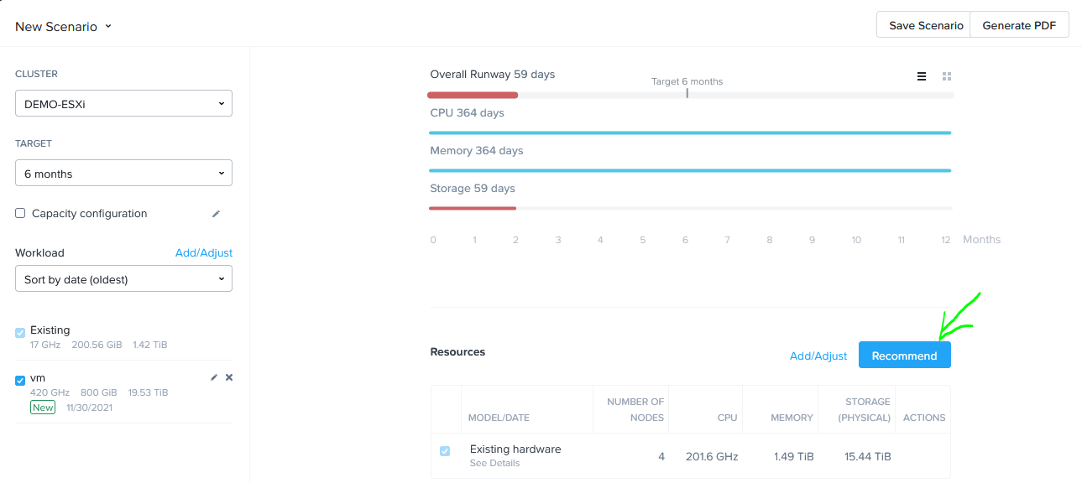This screenshot has width=1082, height=483.
Task: Click Workload Add/Adjust link
Action: click(204, 252)
